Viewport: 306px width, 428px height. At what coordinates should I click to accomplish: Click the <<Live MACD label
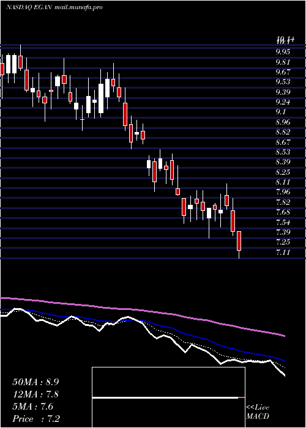(258, 412)
